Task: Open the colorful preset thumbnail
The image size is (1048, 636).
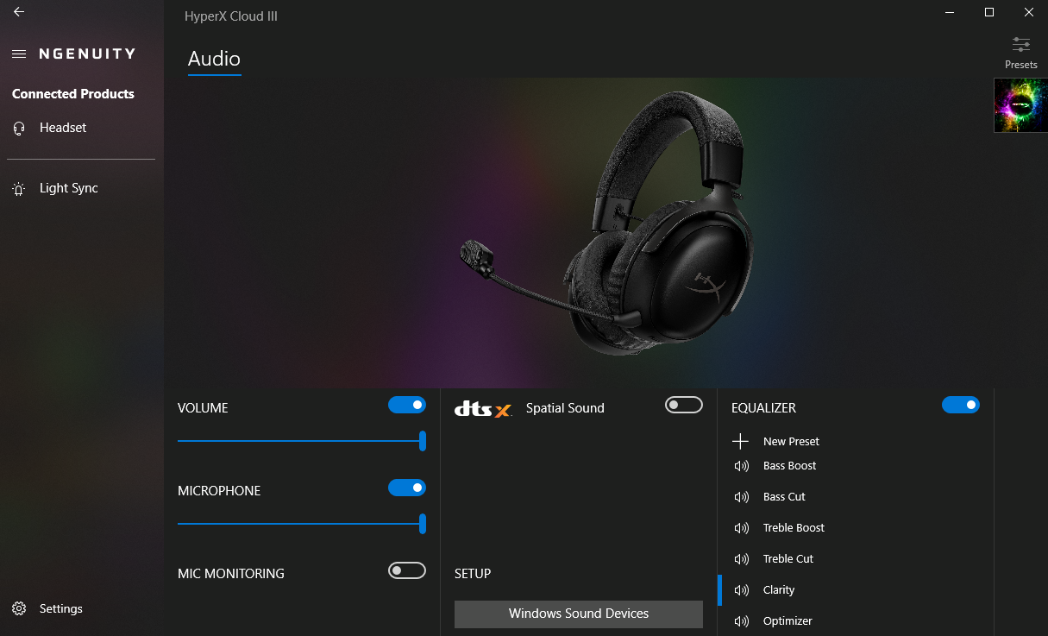Action: 1020,105
